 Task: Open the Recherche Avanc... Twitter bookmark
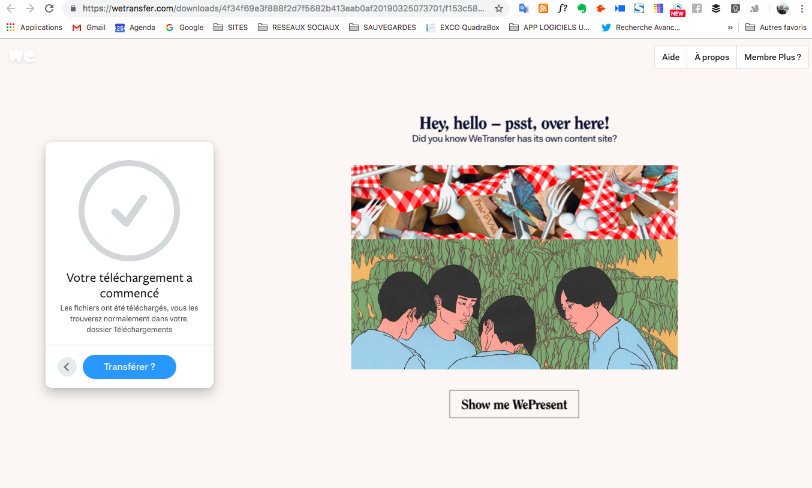tap(640, 28)
